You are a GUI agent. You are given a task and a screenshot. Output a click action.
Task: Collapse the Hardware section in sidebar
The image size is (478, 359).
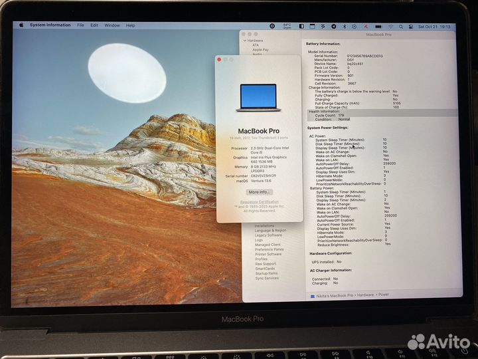(x=245, y=41)
